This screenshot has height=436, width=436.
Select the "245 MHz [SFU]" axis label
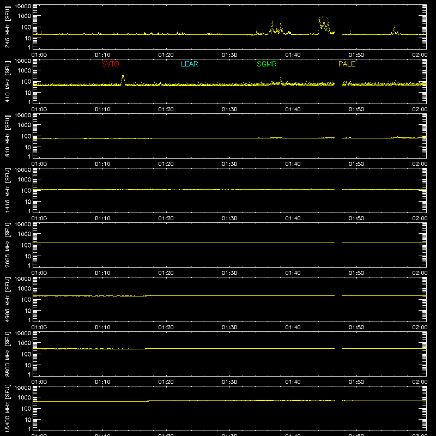coord(7,27)
